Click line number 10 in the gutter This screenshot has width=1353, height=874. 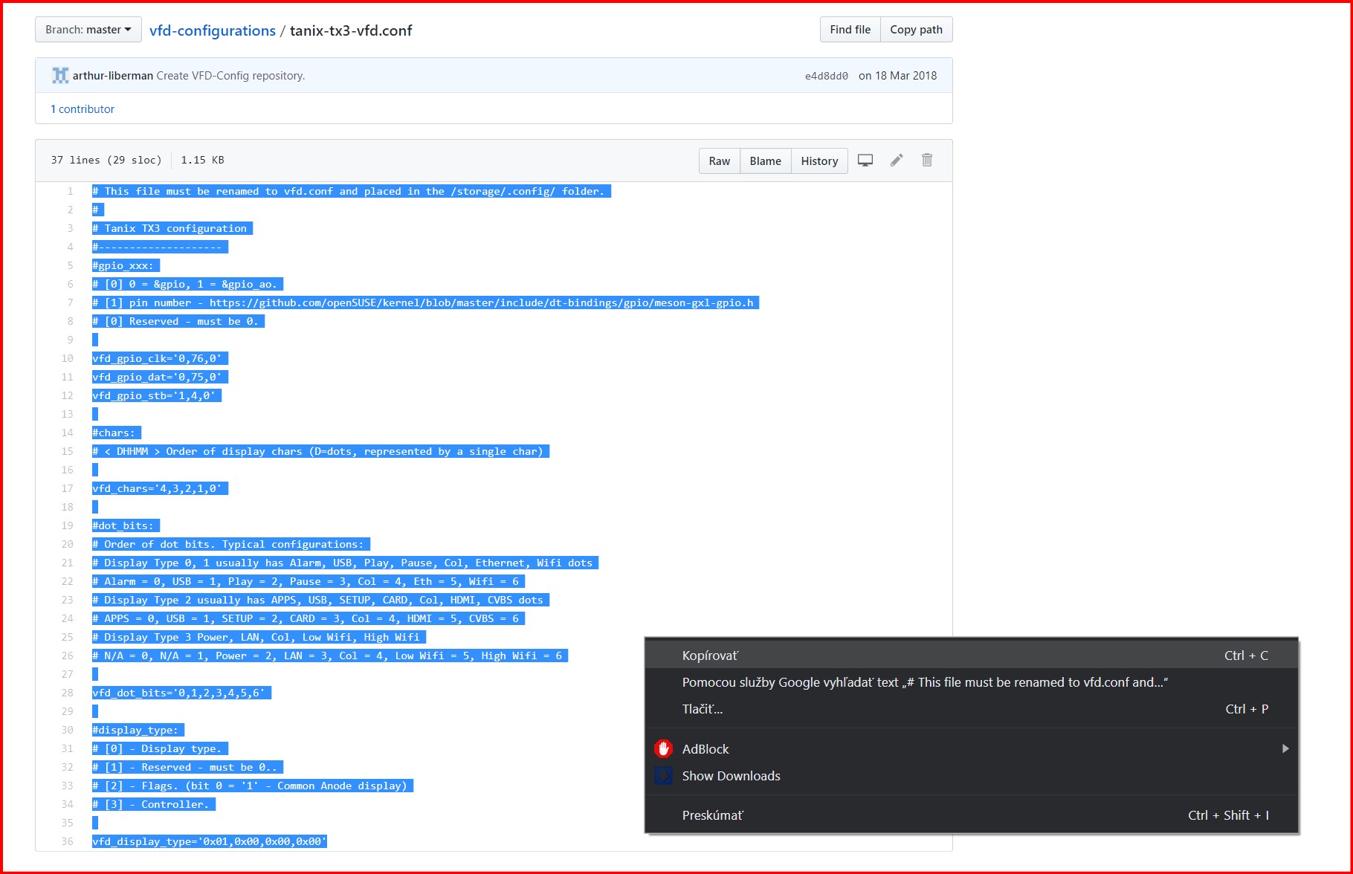pos(68,358)
